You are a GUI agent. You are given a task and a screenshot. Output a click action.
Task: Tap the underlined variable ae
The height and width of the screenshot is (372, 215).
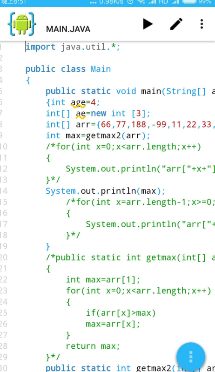81,114
